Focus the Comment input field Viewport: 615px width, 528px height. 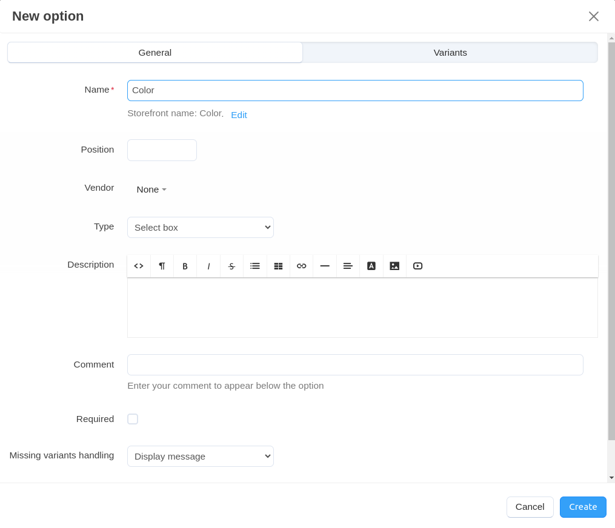pos(355,365)
